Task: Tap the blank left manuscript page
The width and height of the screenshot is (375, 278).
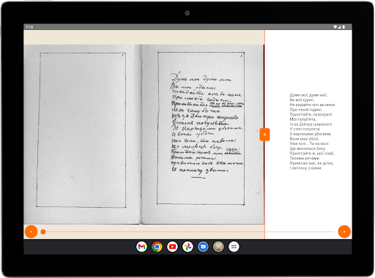Action: click(x=81, y=130)
